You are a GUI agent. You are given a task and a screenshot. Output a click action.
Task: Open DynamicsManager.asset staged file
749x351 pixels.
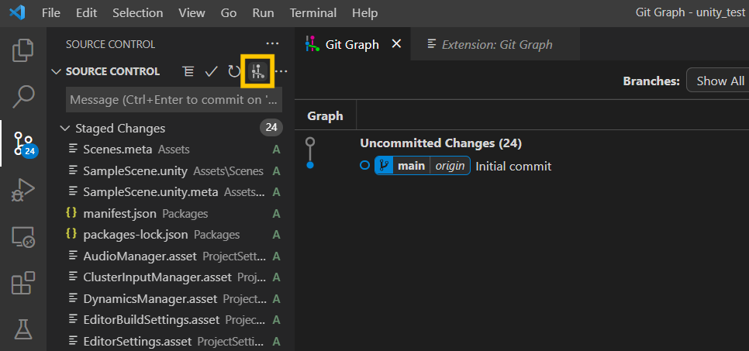(x=171, y=298)
